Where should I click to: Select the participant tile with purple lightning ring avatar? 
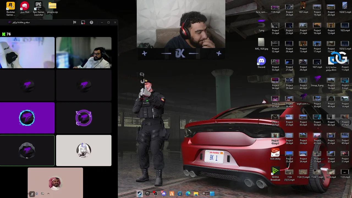click(x=84, y=118)
